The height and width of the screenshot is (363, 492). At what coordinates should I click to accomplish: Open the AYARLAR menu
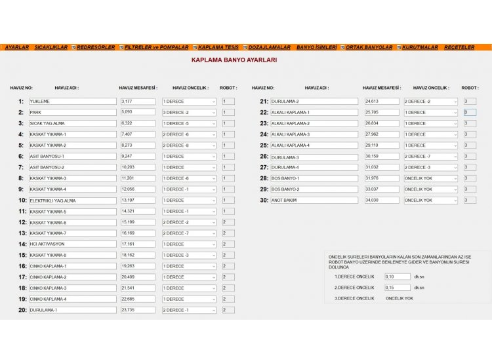point(16,48)
